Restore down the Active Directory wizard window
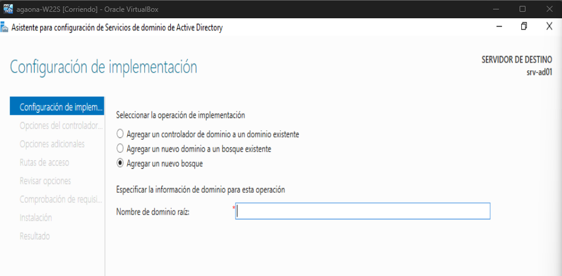562x276 pixels. tap(524, 27)
